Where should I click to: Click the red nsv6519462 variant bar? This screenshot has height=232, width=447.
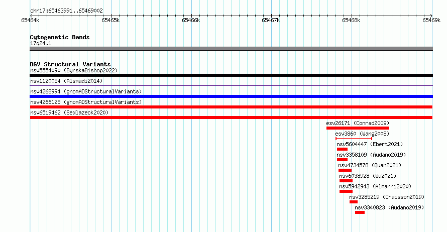point(231,118)
